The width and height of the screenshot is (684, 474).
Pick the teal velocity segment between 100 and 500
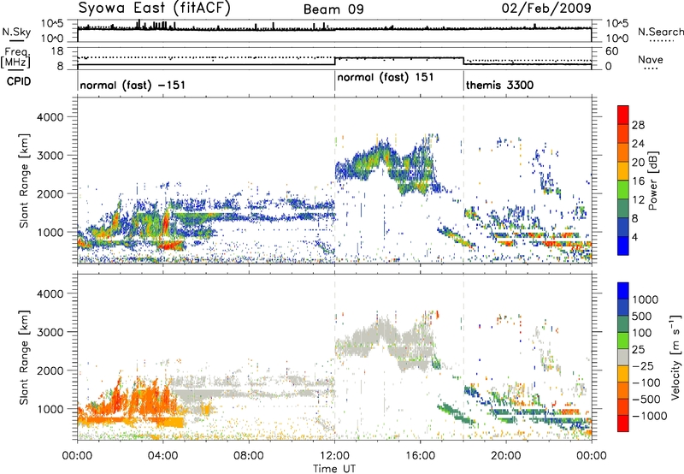coord(623,324)
